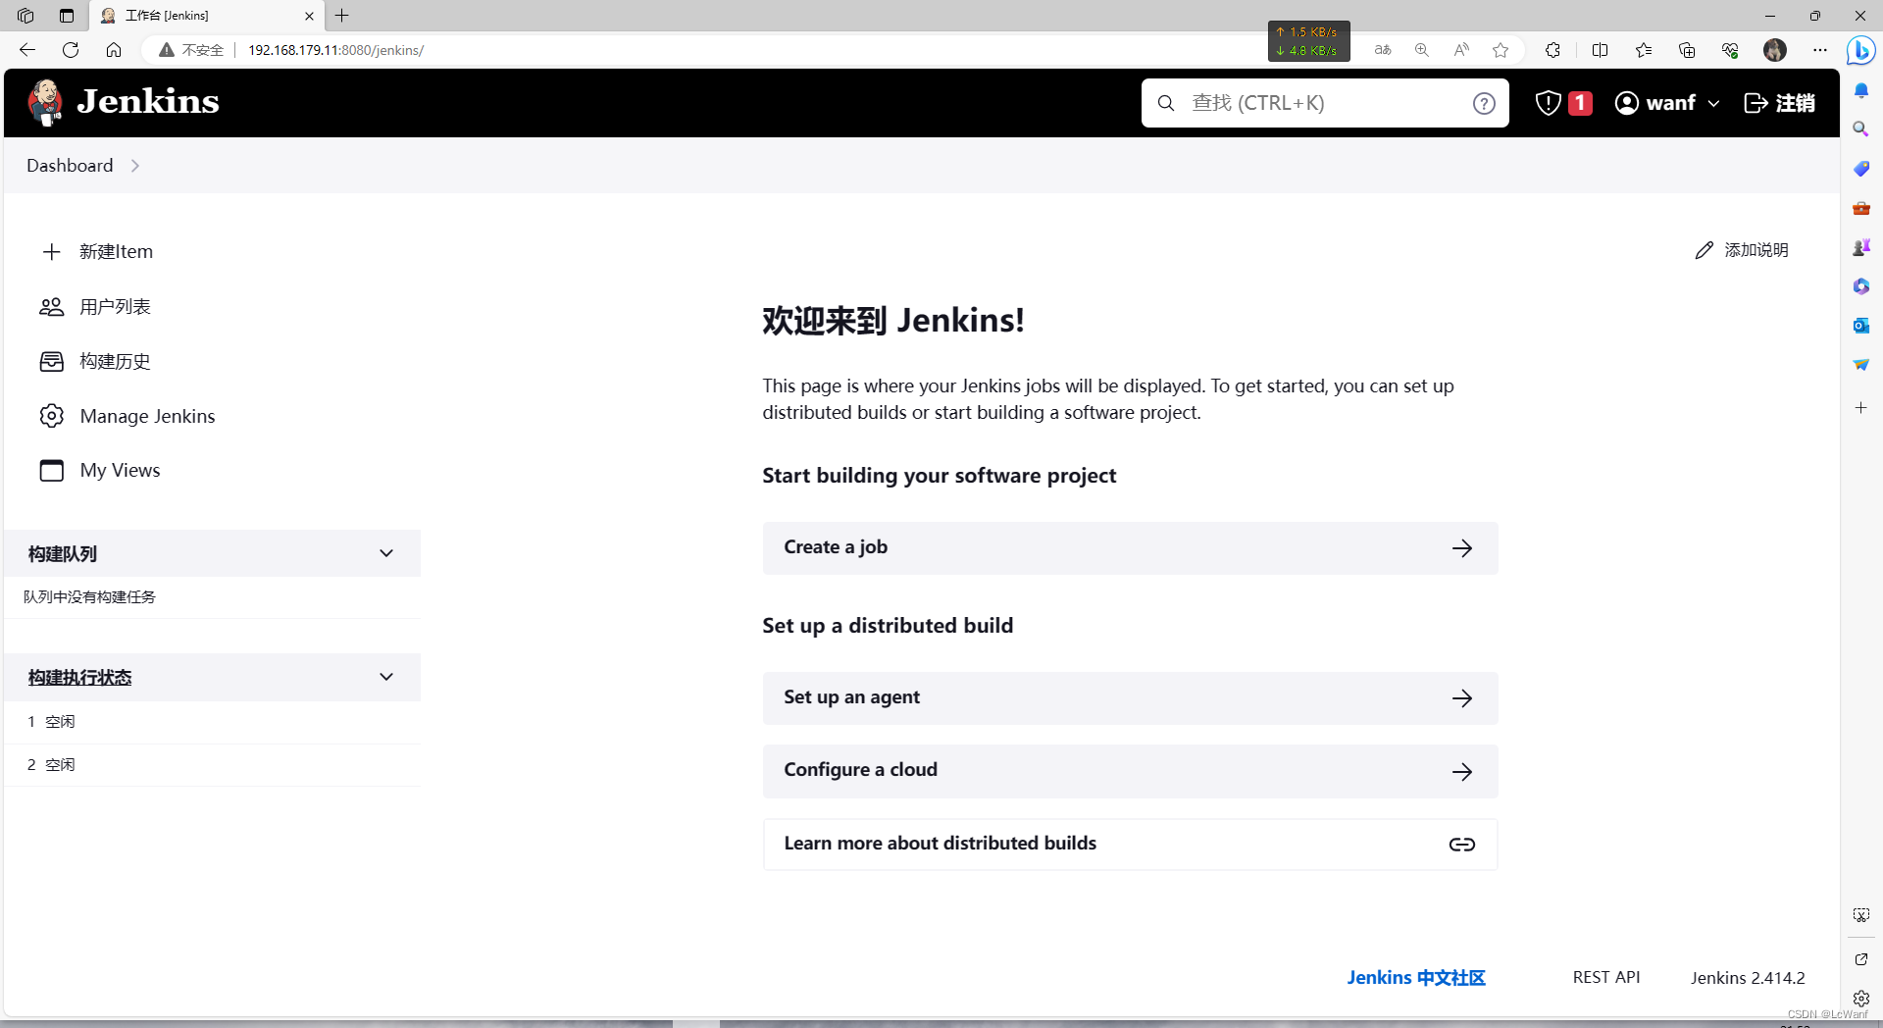
Task: Click the arrow in Create a job row
Action: pos(1462,548)
